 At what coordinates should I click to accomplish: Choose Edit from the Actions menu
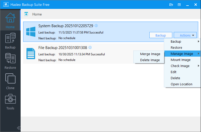pos(182,72)
